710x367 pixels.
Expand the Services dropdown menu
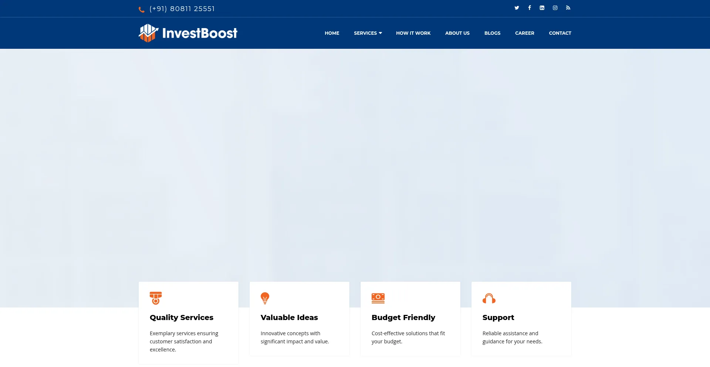[368, 33]
